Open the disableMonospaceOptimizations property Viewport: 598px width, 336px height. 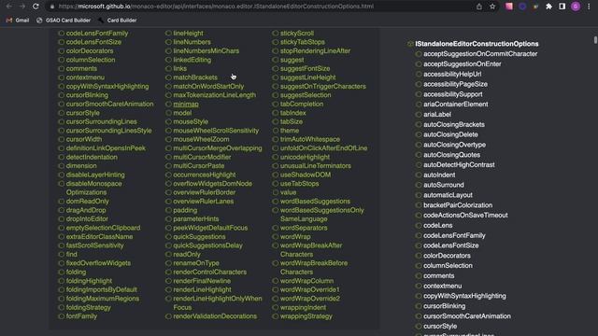(93, 188)
